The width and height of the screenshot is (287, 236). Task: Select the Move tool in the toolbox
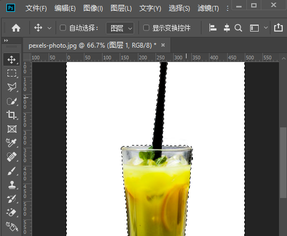tap(11, 59)
